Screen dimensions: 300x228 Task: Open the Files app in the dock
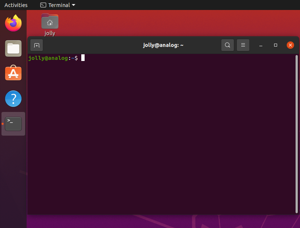point(13,48)
